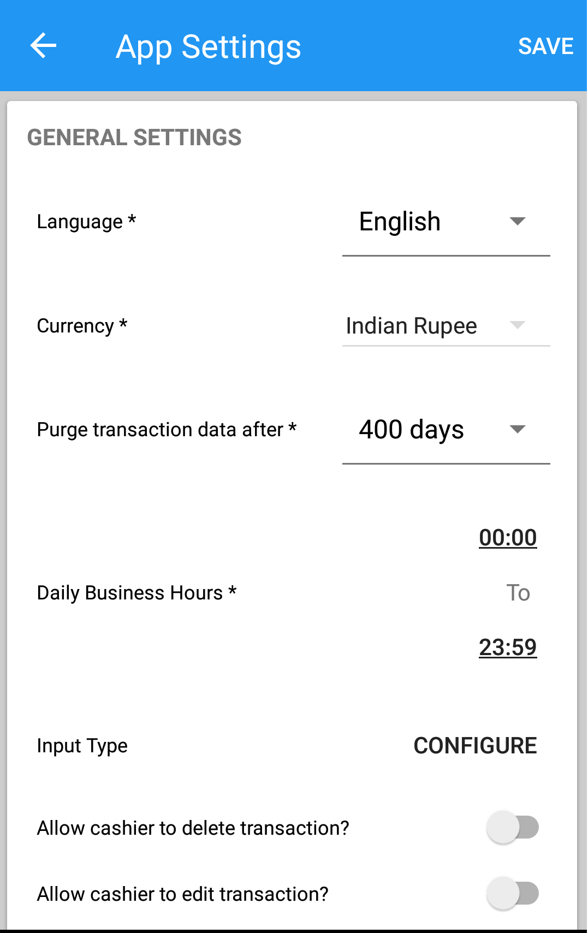
Task: Click the Language label
Action: [86, 222]
